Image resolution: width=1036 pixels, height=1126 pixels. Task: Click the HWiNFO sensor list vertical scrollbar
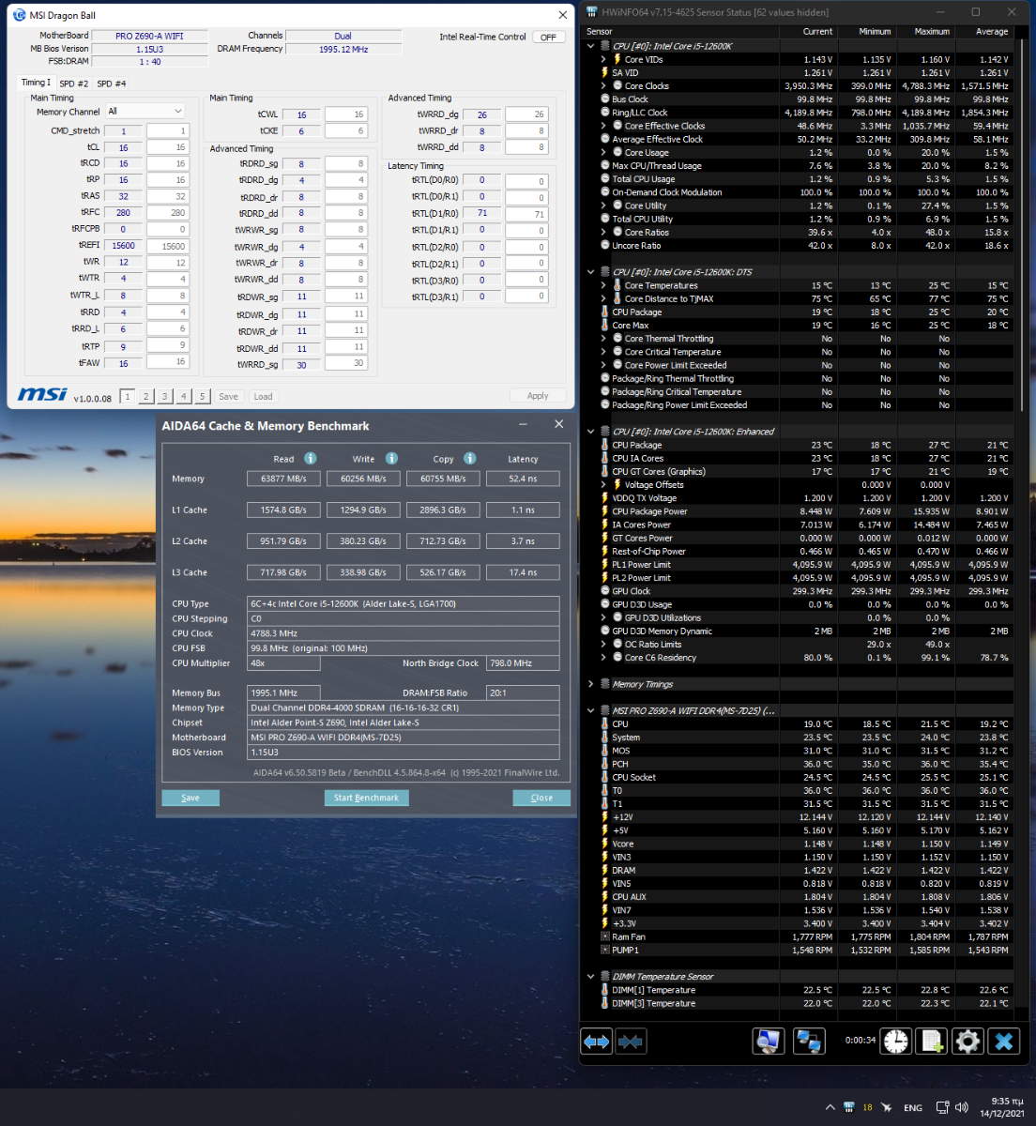[x=1023, y=224]
